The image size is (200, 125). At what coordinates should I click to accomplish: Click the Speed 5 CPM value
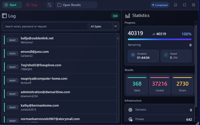174,58
